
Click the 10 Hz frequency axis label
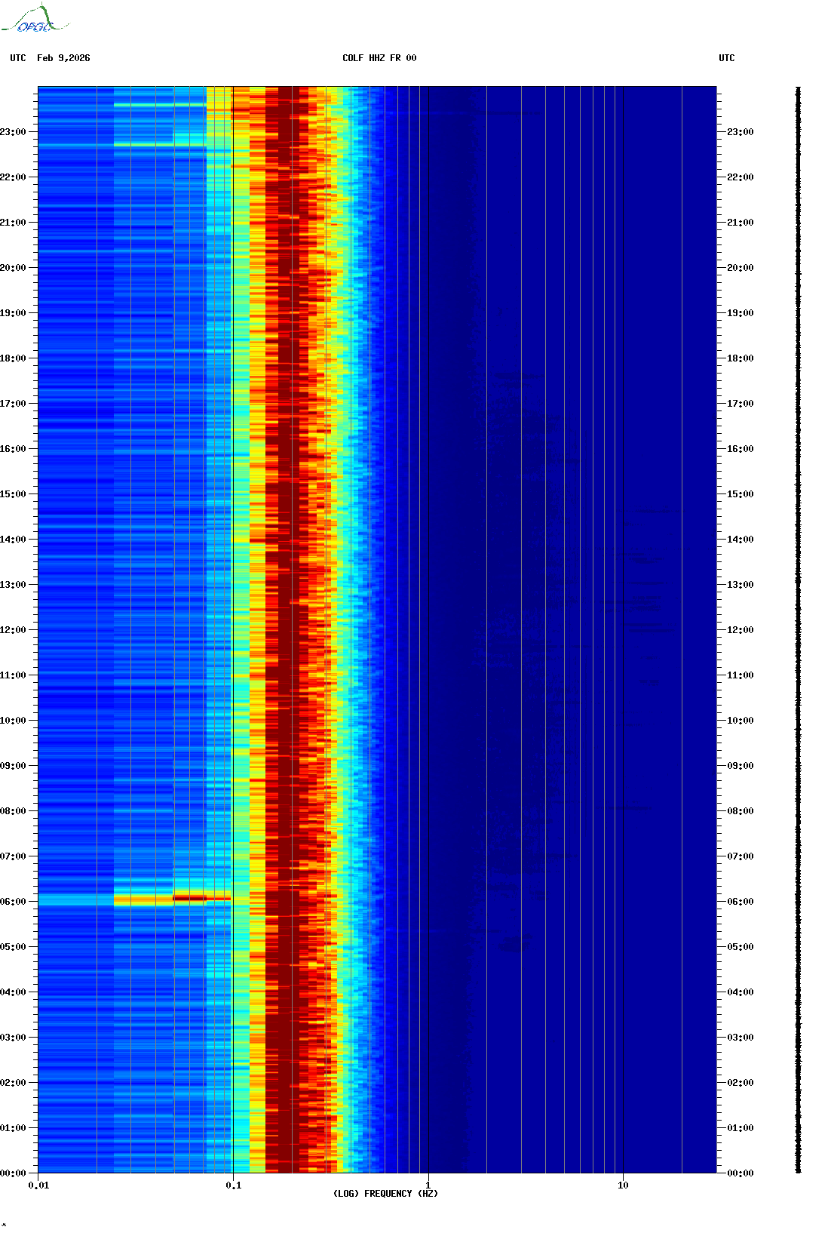coord(623,1185)
